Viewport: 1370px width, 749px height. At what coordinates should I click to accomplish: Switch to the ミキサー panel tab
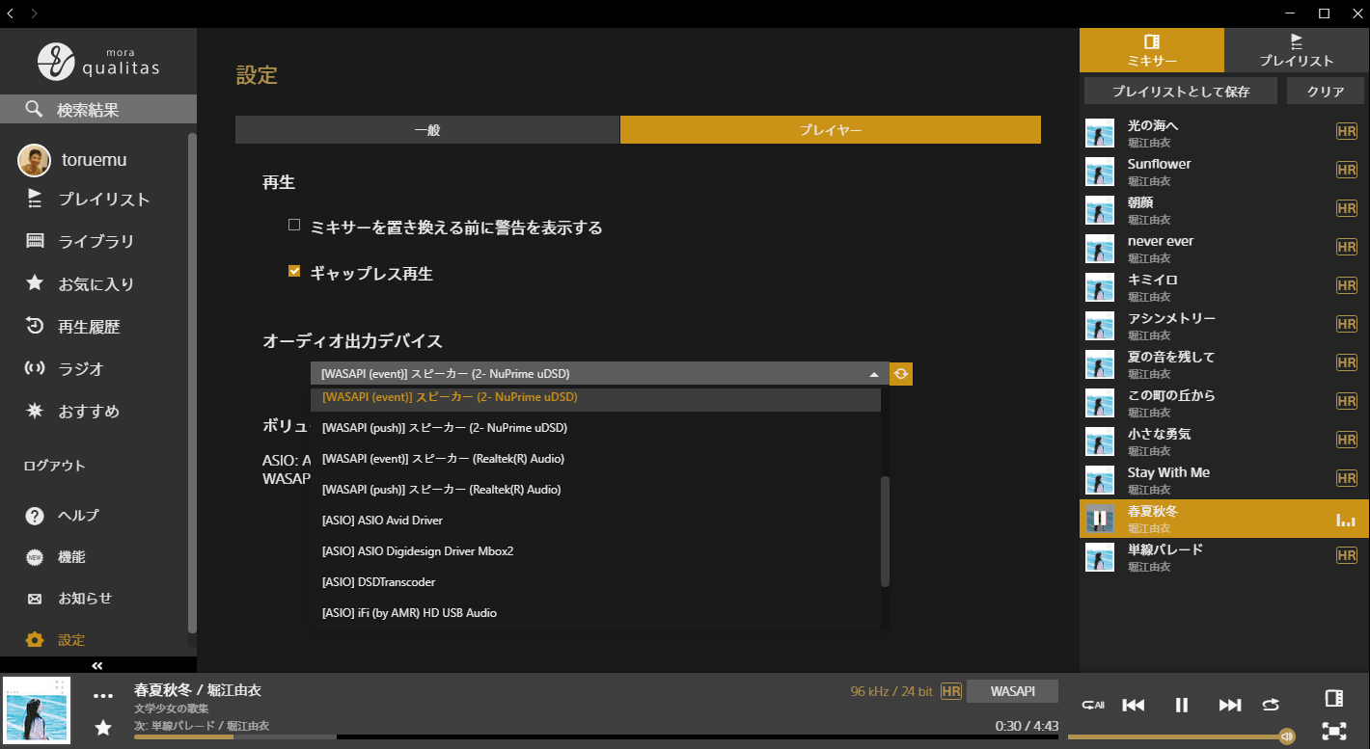(x=1152, y=50)
